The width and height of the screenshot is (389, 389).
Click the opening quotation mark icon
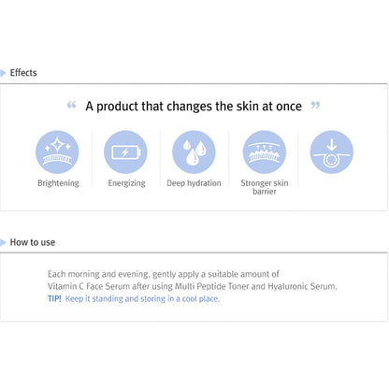tap(72, 105)
